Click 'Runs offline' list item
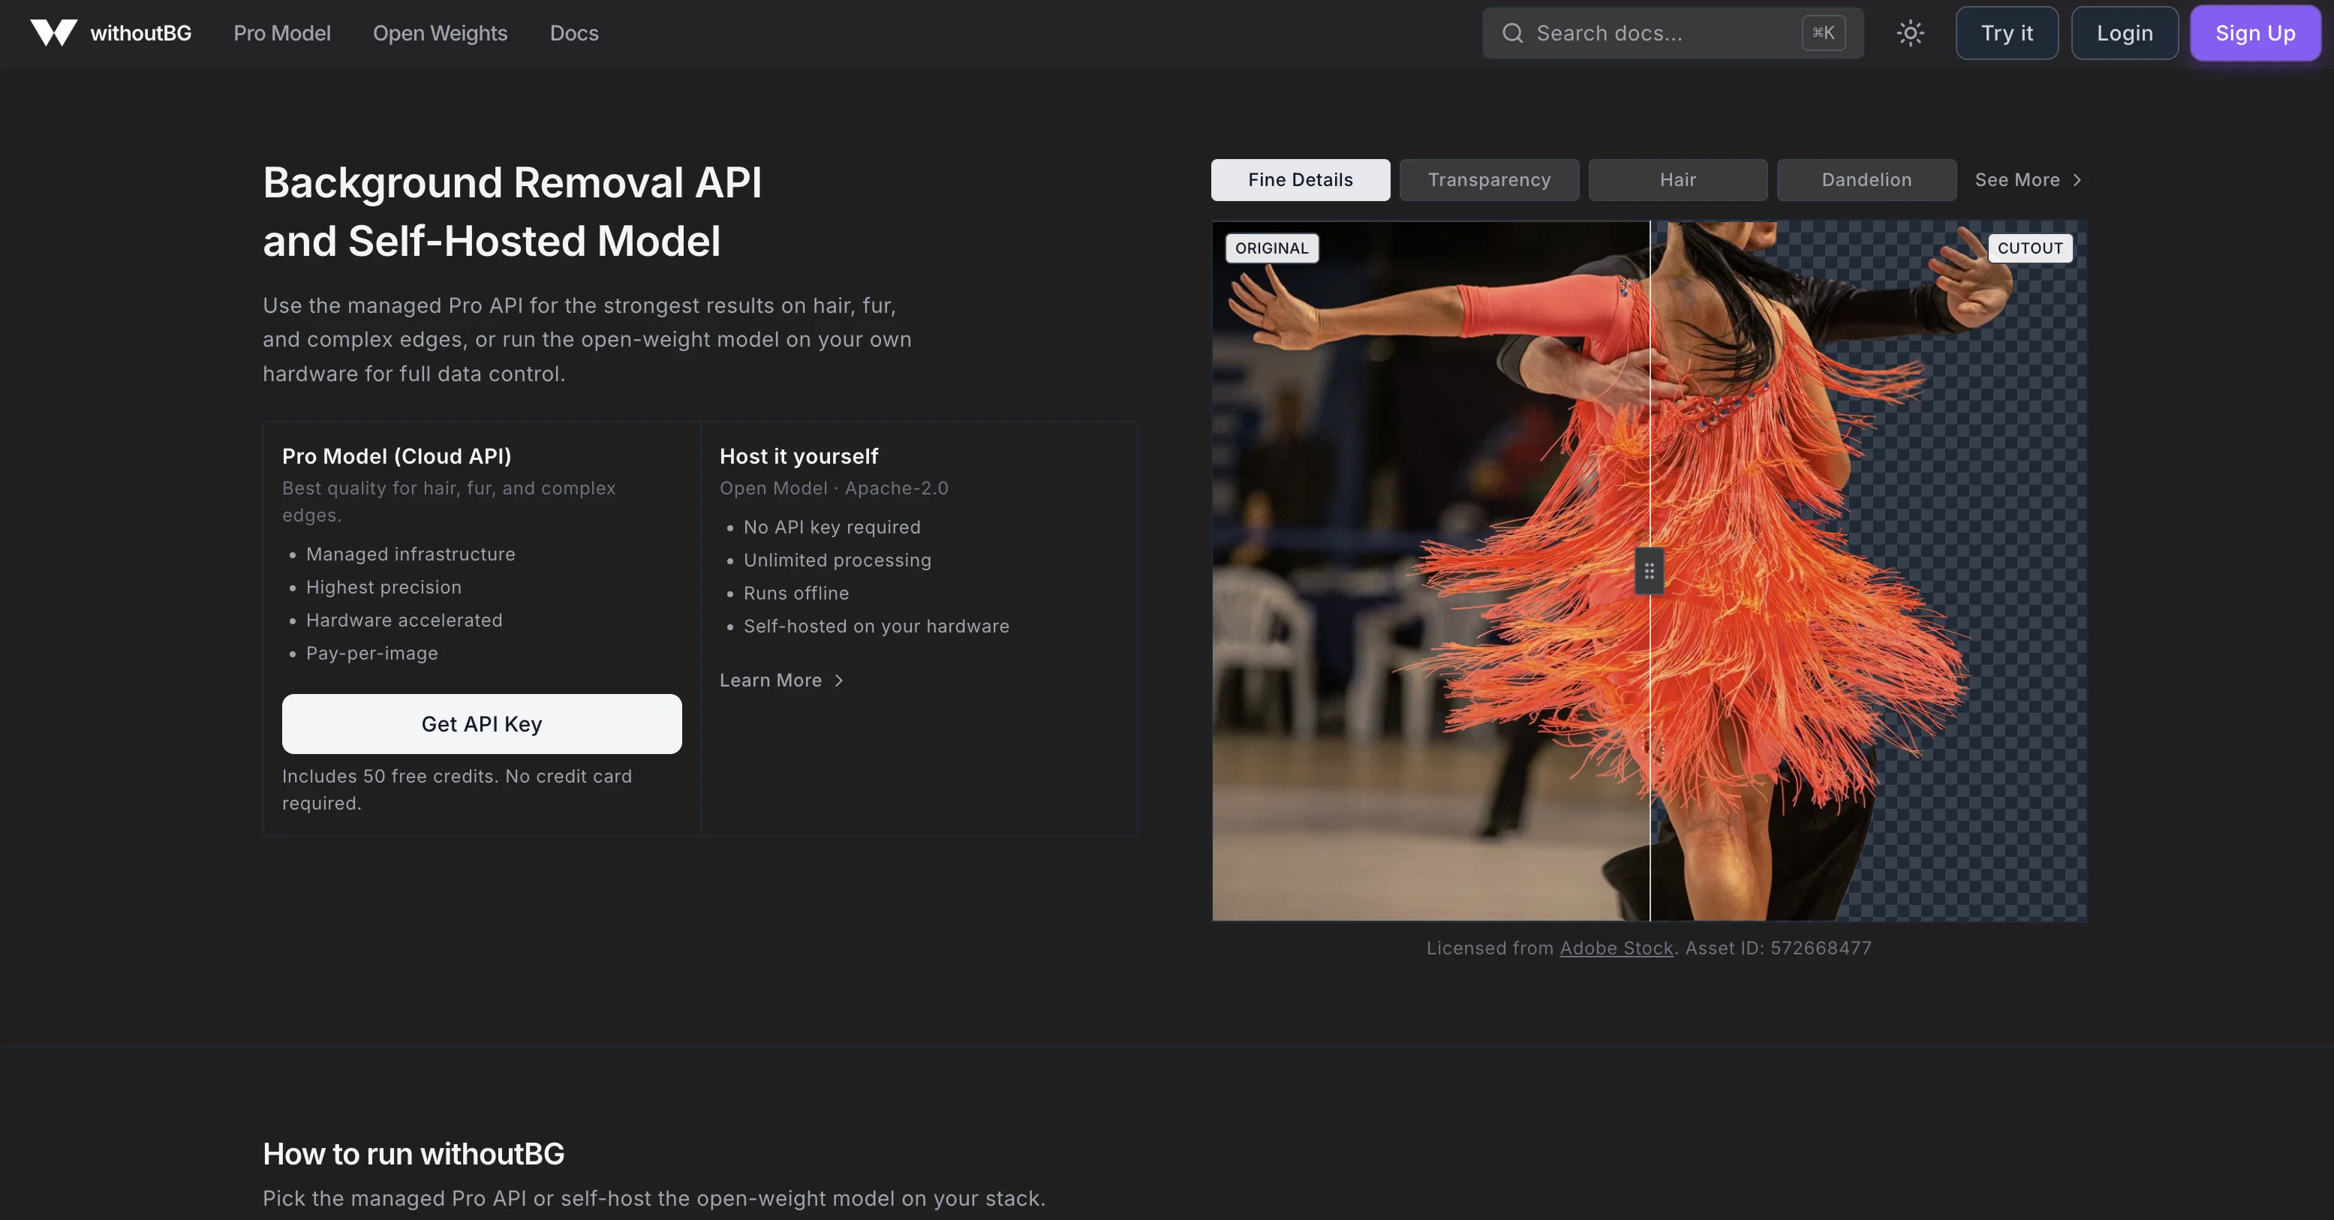Image resolution: width=2334 pixels, height=1220 pixels. click(x=796, y=593)
